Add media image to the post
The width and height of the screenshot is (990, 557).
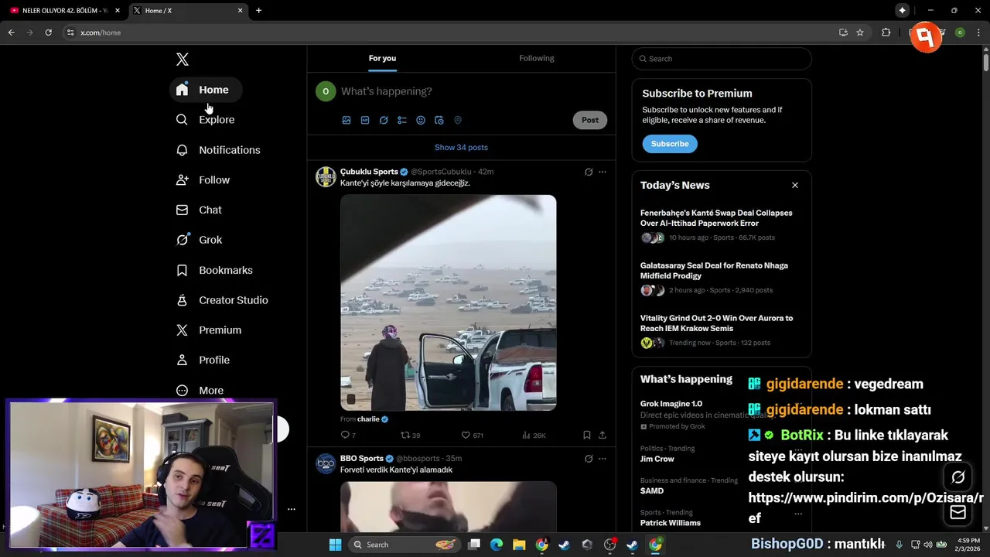click(346, 120)
